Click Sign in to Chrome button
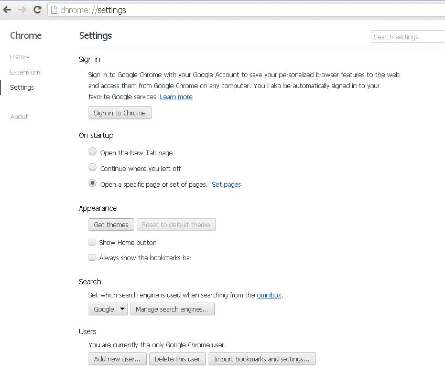 (x=120, y=113)
